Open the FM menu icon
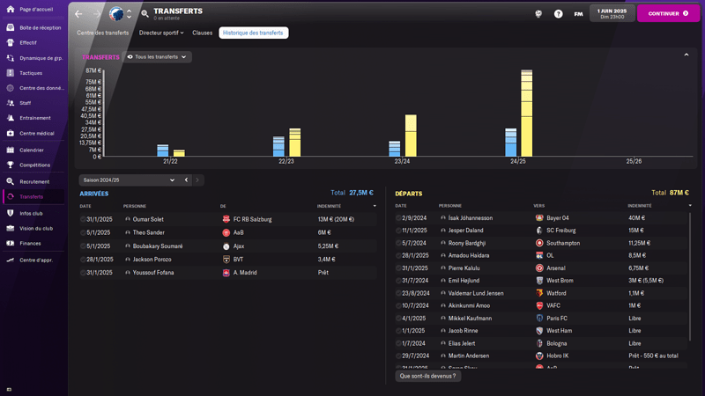 tap(578, 14)
